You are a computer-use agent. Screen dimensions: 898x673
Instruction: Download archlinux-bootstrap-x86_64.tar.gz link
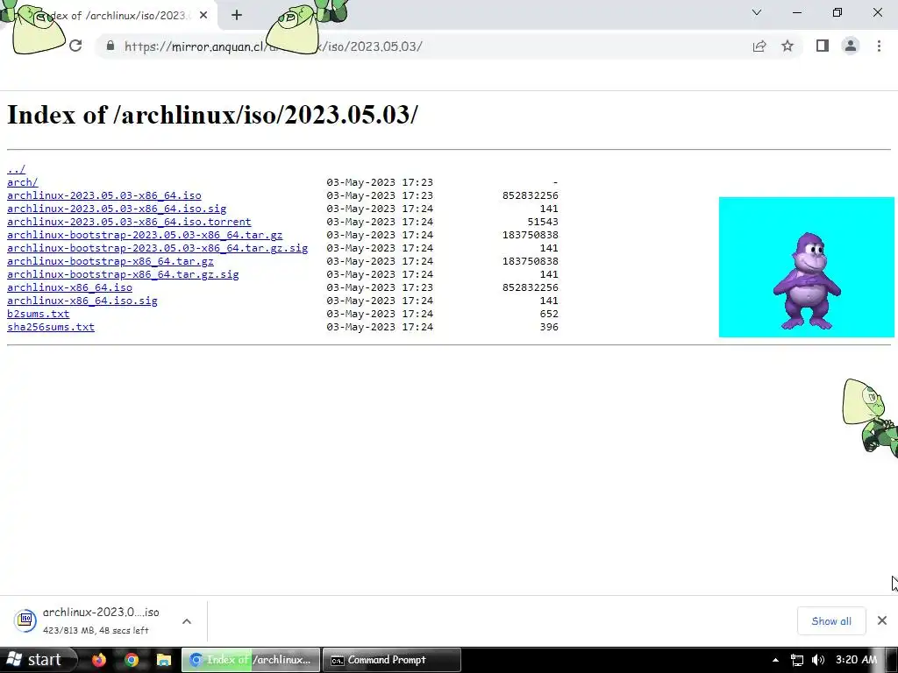[x=110, y=261]
